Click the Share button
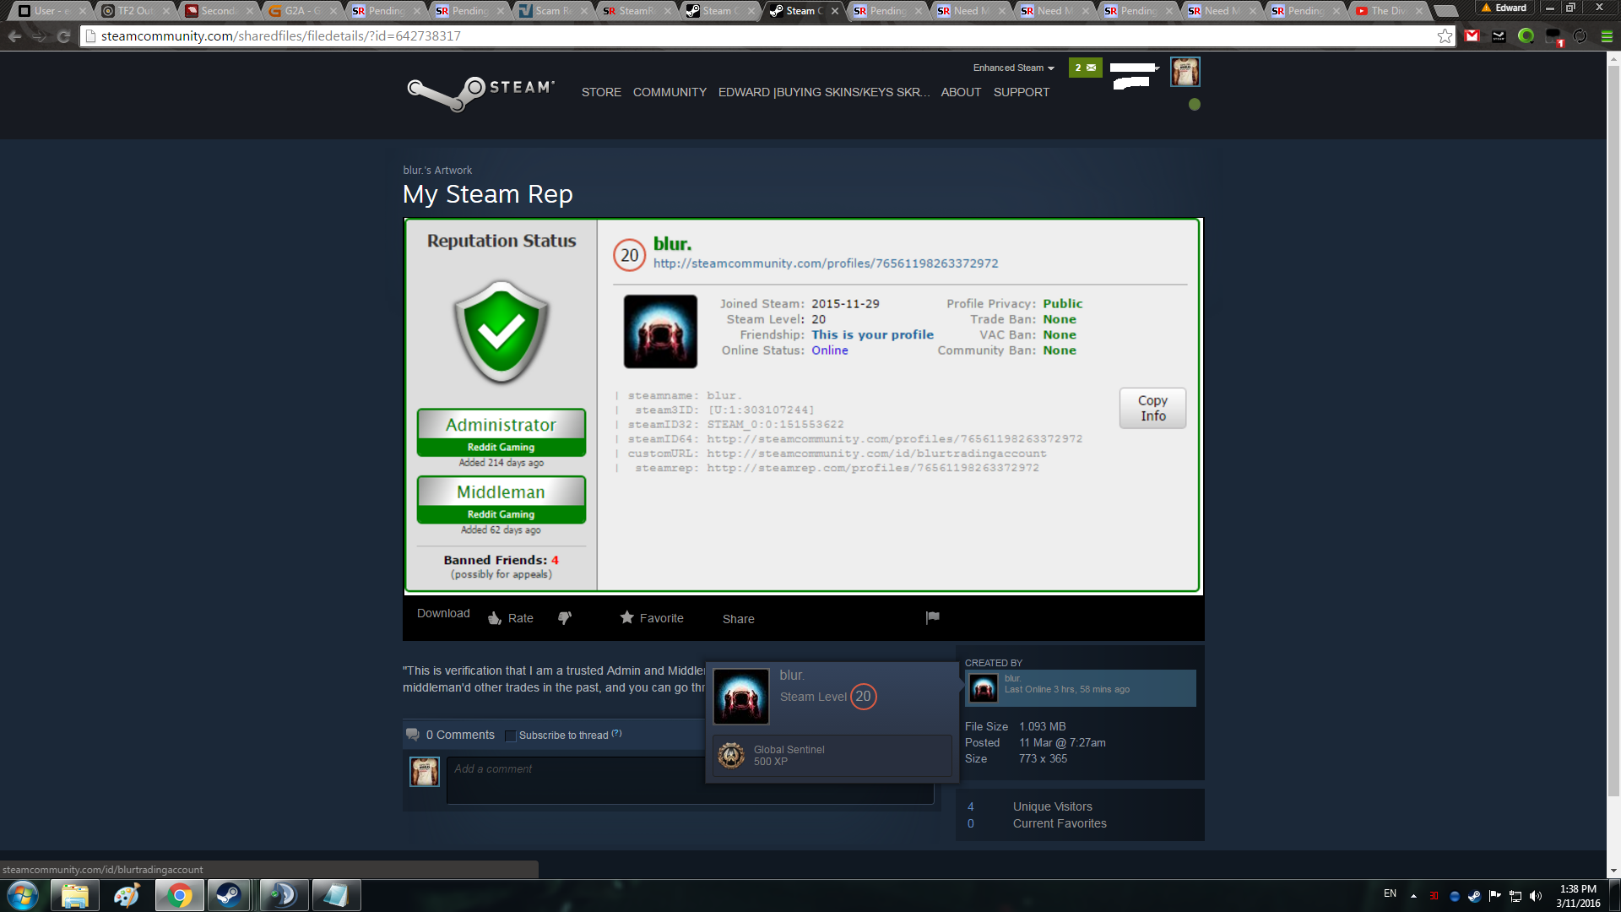This screenshot has width=1621, height=912. tap(738, 619)
